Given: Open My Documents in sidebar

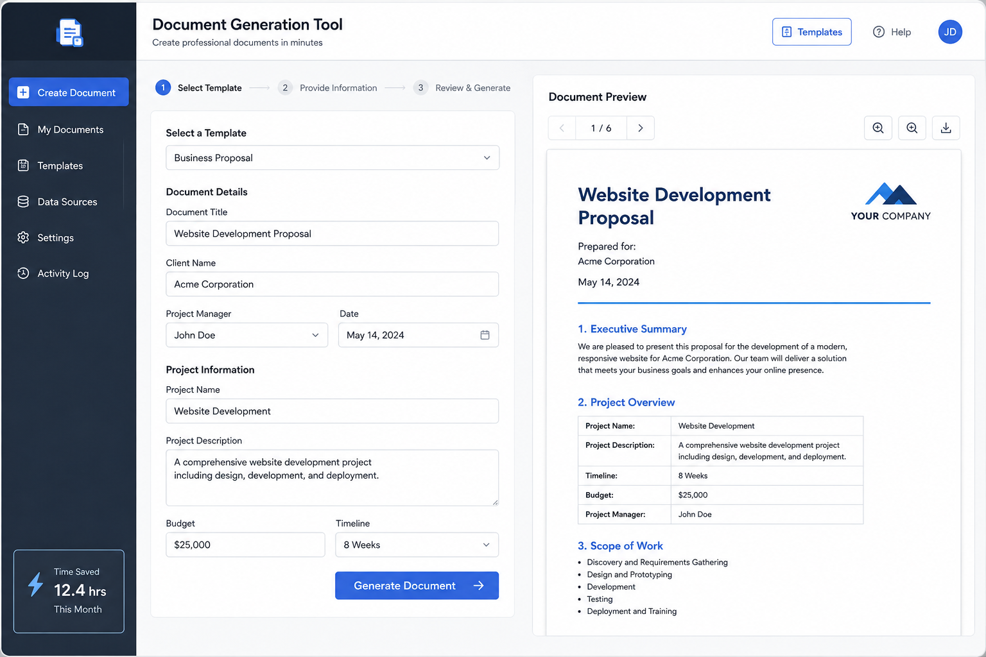Looking at the screenshot, I should 69,130.
